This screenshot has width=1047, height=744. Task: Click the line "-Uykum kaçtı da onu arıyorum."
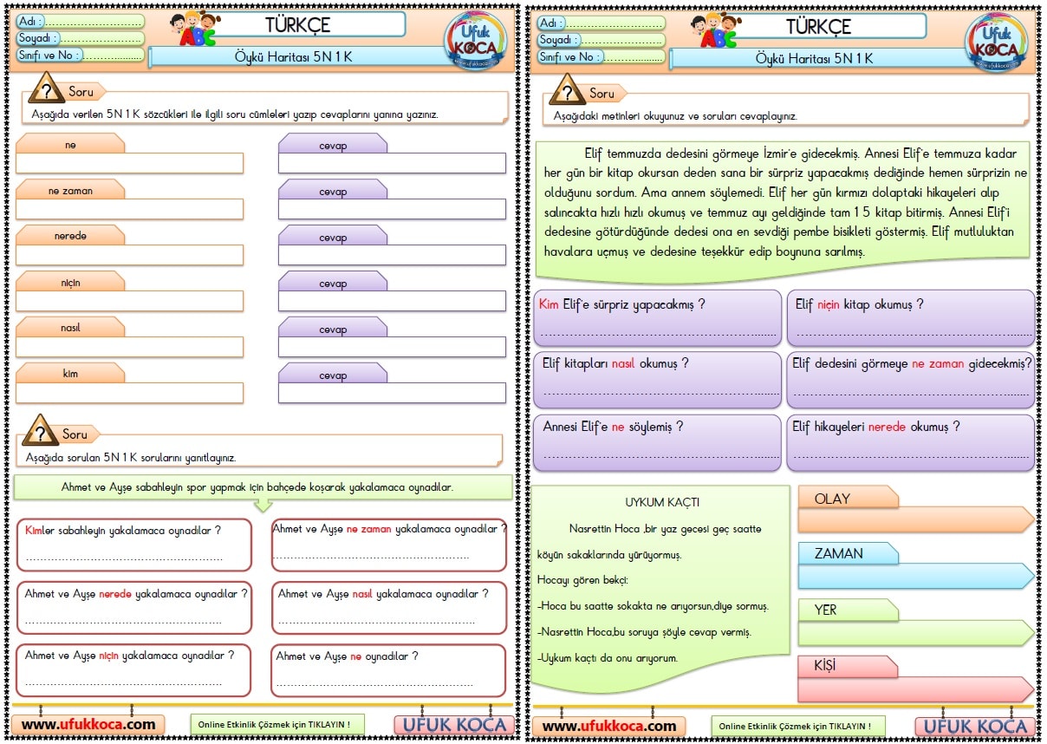click(608, 658)
